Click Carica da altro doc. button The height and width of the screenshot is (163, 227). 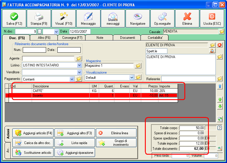(x=33, y=143)
